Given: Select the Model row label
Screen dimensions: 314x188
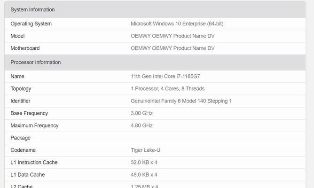Looking at the screenshot, I should 17,36.
